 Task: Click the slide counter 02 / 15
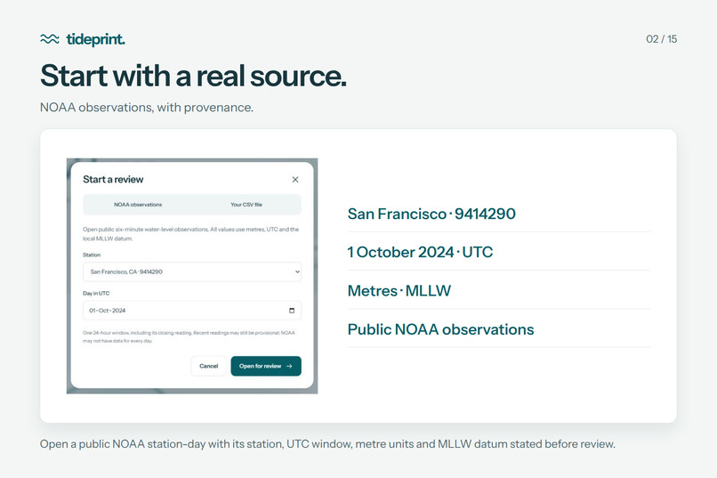(x=661, y=39)
